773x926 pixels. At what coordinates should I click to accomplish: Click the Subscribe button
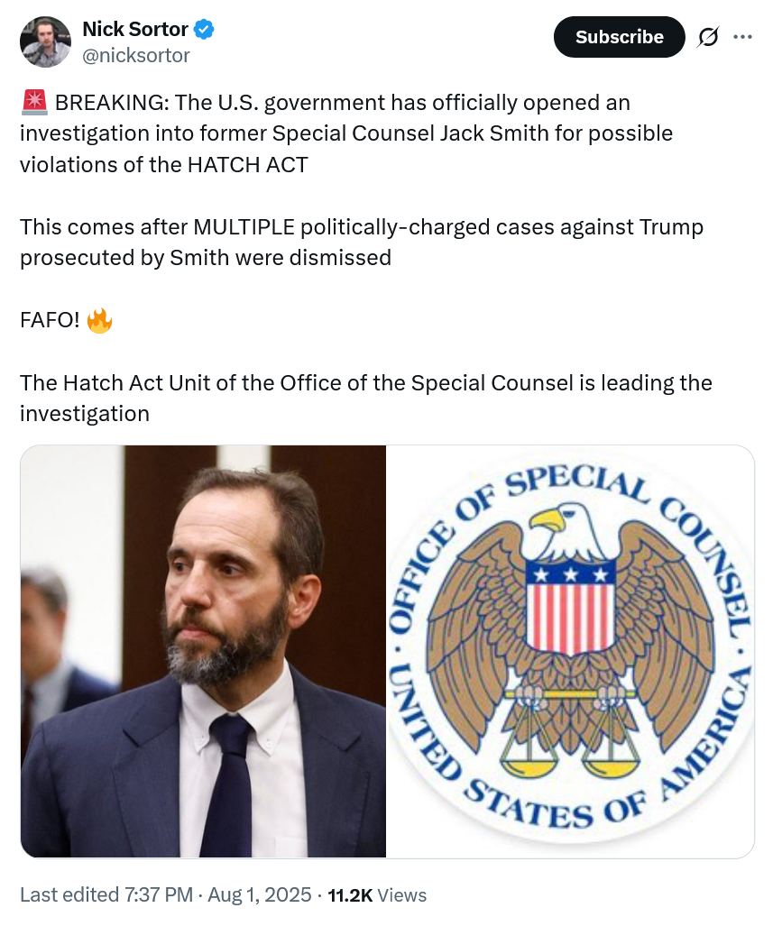point(619,37)
